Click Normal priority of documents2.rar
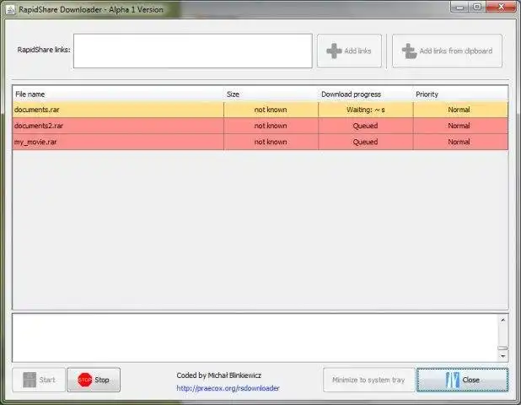 click(x=460, y=126)
